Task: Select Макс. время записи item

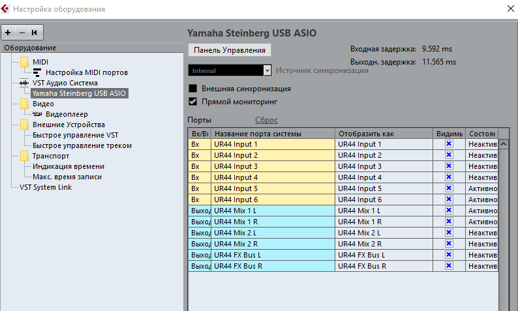Action: click(67, 177)
